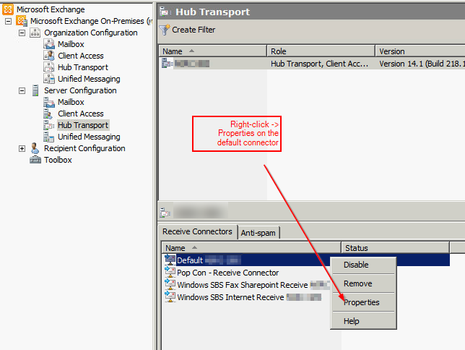The image size is (465, 350).
Task: Collapse the Server Configuration node
Action: coord(22,90)
